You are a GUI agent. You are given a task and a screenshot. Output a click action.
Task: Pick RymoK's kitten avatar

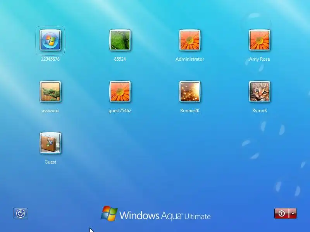(260, 92)
